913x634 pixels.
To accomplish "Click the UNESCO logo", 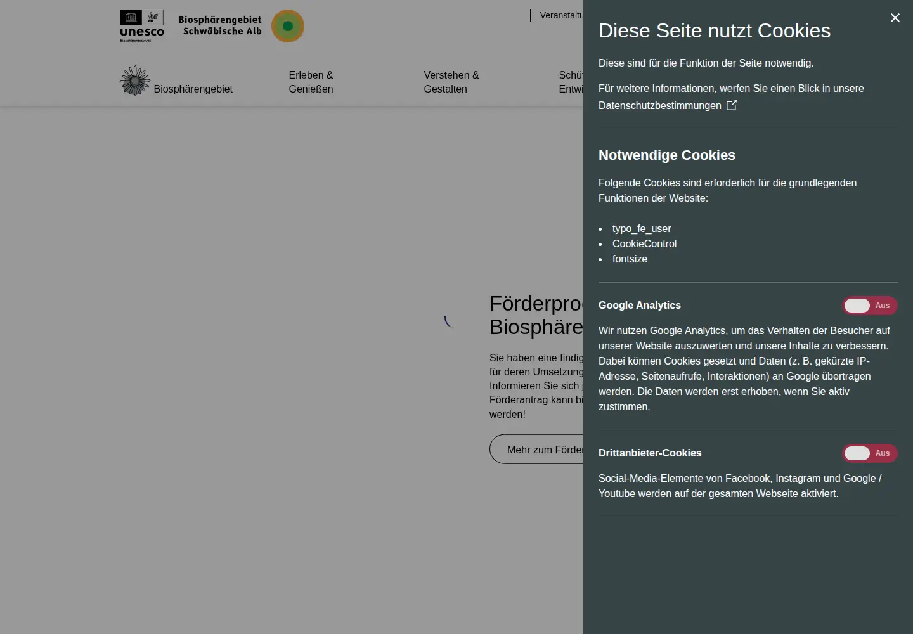I will click(142, 26).
